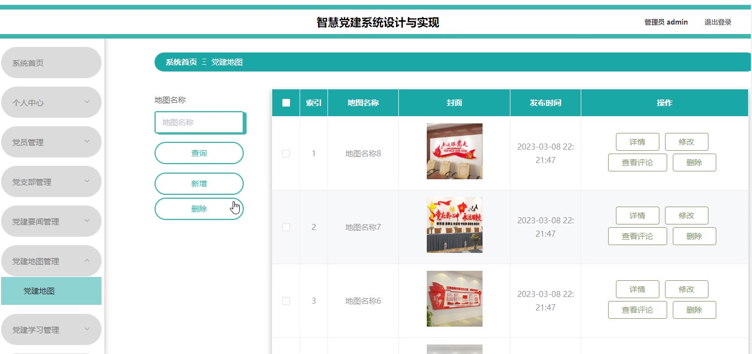Open cover thumbnail for 地图名称8
The image size is (752, 354).
(x=454, y=151)
